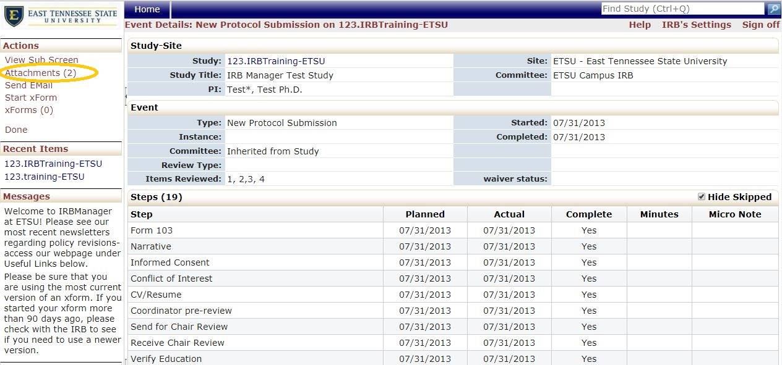The image size is (782, 365).
Task: Open Attachments (2) in Actions
Action: coord(41,73)
